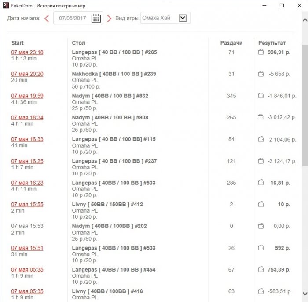The width and height of the screenshot is (308, 302).
Task: Select table name Nakhodka #239
Action: [x=114, y=74]
